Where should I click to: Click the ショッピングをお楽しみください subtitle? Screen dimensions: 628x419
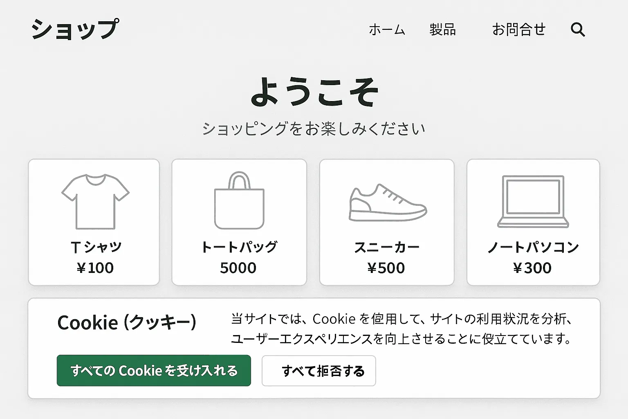click(314, 128)
